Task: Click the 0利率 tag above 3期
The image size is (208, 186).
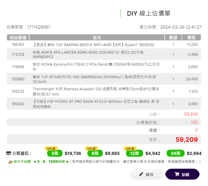Action: (51, 149)
